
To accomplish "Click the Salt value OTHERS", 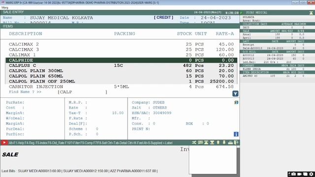I will pyautogui.click(x=159, y=108).
